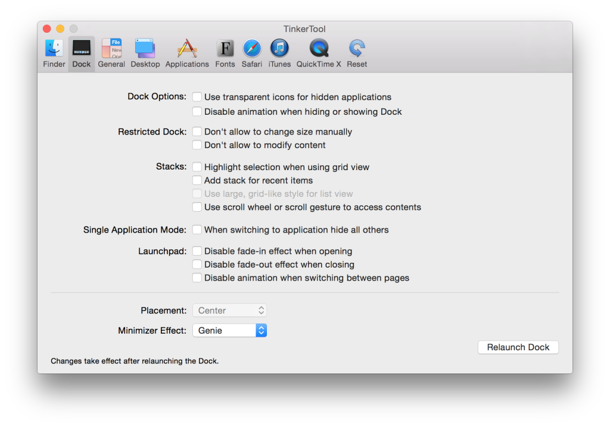Open the QuickTime X pane icon
610x427 pixels.
point(319,49)
